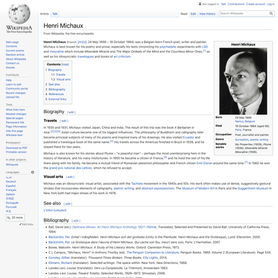This screenshot has height=278, width=278.
Task: Select the Read tab
Action: click(184, 13)
